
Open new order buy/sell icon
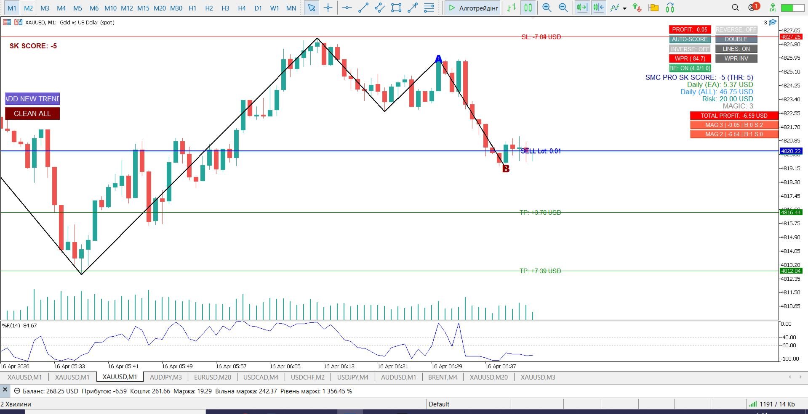(637, 8)
